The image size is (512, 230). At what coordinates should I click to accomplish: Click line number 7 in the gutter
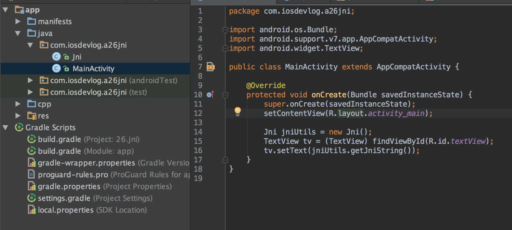point(200,67)
